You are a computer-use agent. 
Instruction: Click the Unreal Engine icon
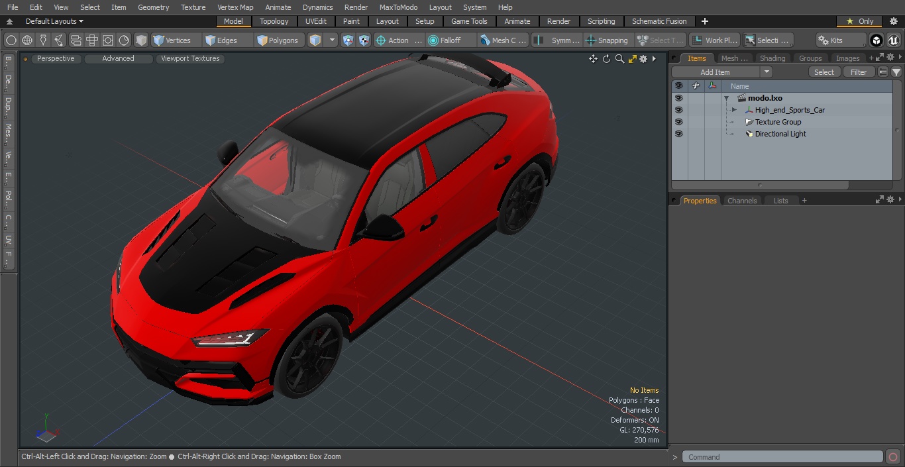coord(894,40)
